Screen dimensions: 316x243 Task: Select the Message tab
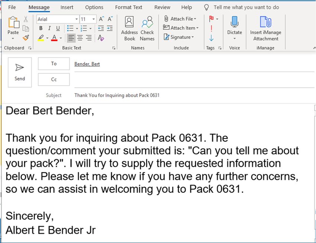pos(39,7)
